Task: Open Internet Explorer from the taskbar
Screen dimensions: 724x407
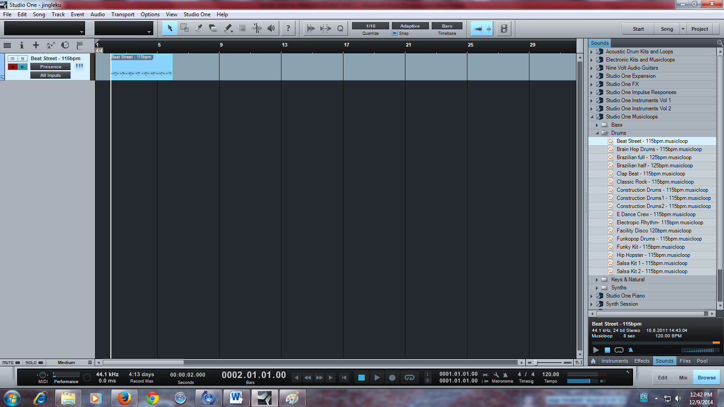Action: click(x=40, y=398)
